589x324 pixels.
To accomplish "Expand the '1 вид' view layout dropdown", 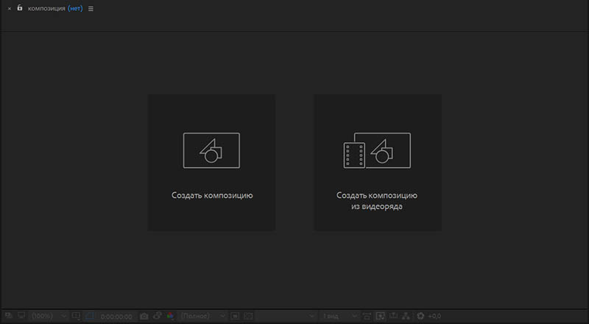I will pos(339,316).
